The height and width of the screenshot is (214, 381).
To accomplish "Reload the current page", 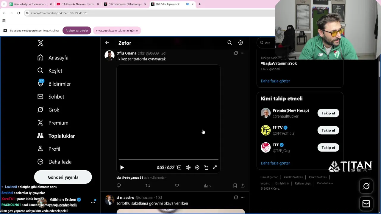I will click(18, 13).
